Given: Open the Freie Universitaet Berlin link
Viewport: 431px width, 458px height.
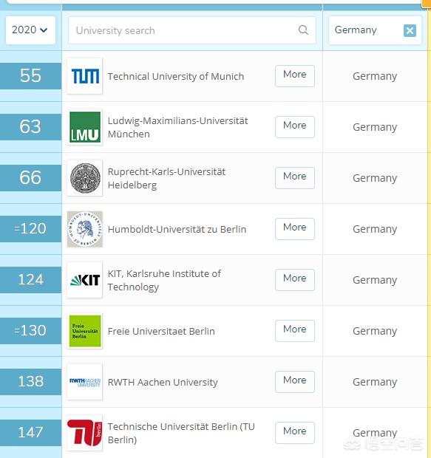Looking at the screenshot, I should 161,331.
